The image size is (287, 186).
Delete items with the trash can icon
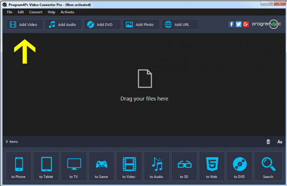(268, 141)
